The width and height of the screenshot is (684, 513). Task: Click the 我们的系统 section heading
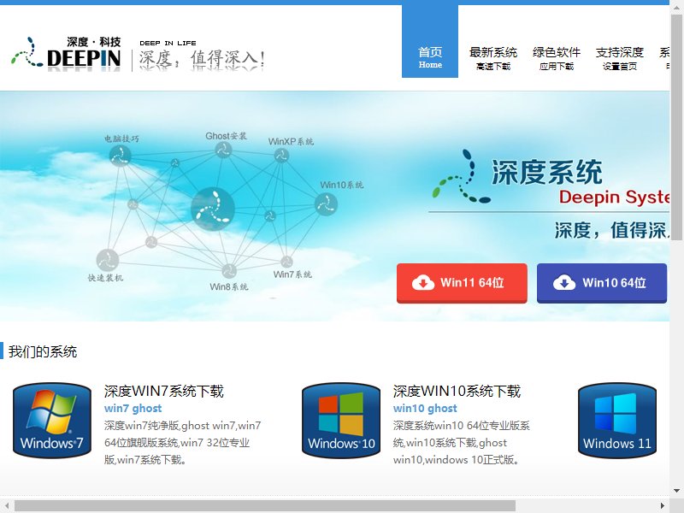tap(43, 351)
